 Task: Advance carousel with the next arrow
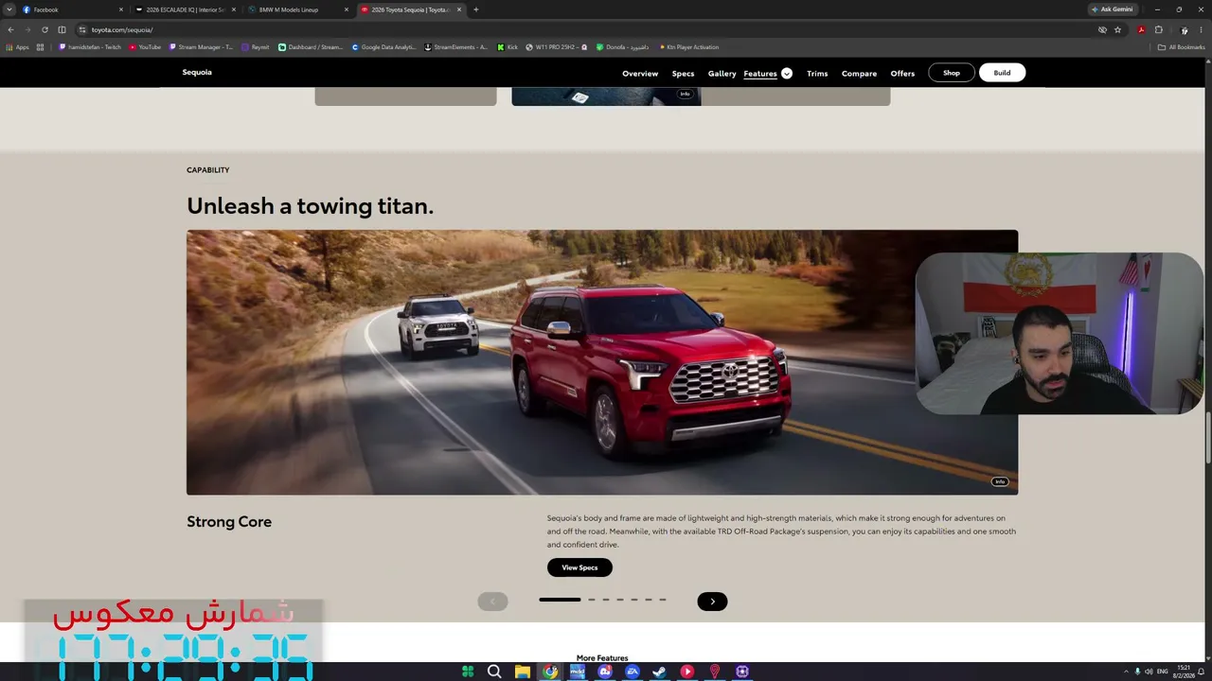coord(712,602)
